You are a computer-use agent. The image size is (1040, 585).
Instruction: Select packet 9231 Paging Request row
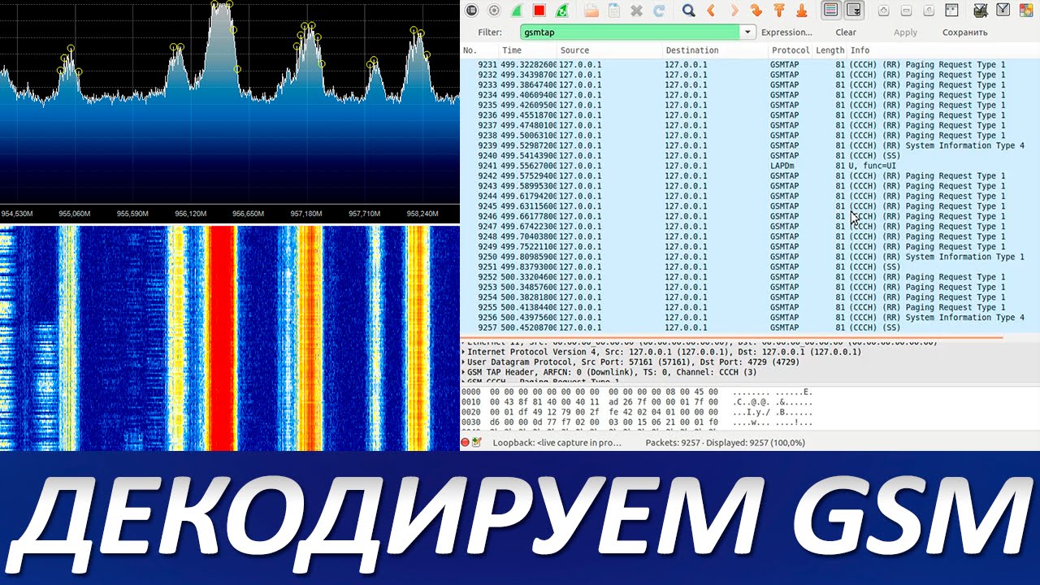coord(750,65)
